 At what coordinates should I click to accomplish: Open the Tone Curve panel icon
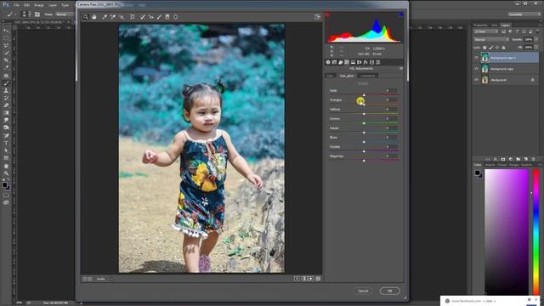tap(334, 62)
